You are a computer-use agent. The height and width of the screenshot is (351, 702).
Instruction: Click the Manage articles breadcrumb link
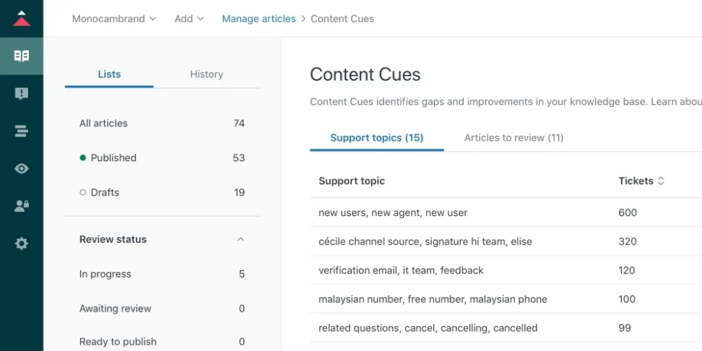[x=258, y=19]
